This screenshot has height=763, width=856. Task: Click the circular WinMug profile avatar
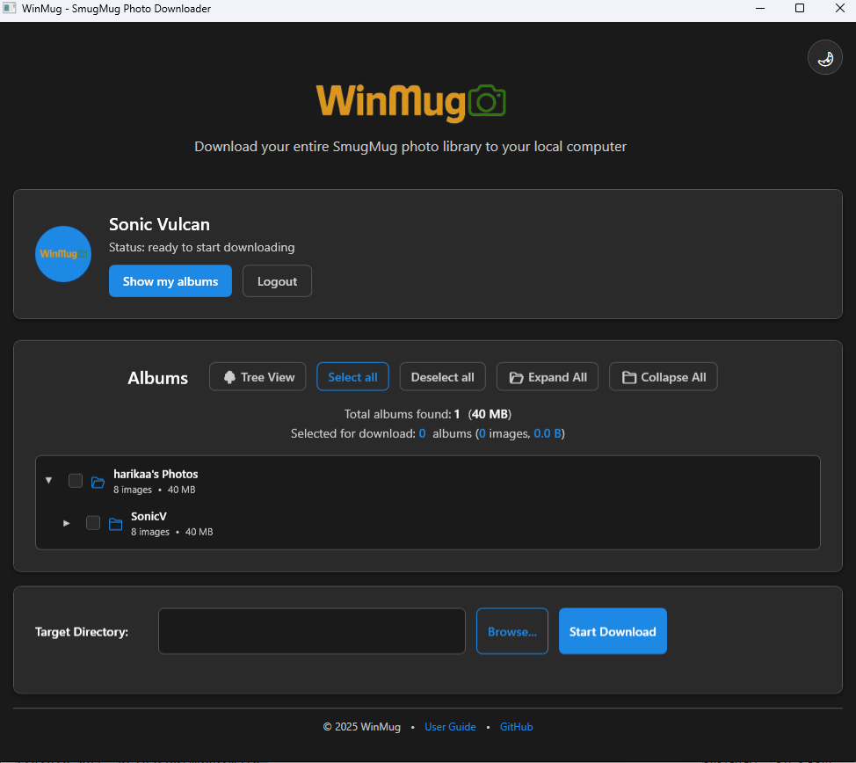(62, 253)
